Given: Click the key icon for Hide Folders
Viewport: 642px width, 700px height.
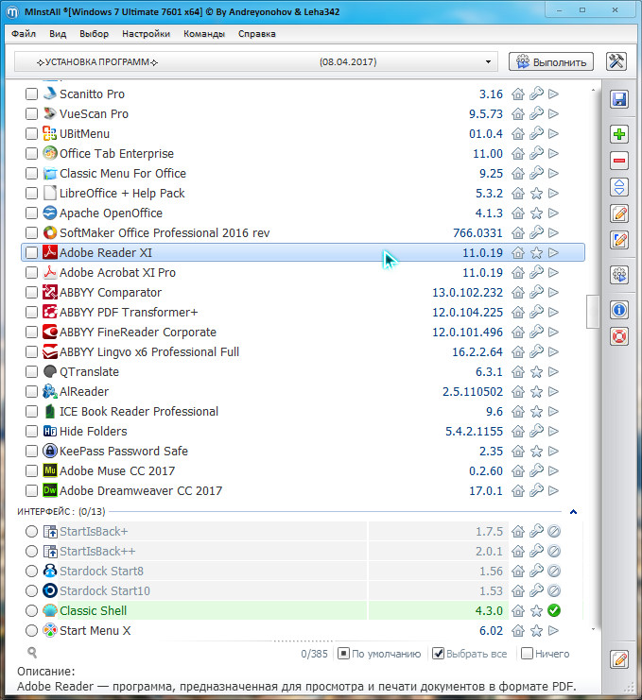Looking at the screenshot, I should coord(536,432).
